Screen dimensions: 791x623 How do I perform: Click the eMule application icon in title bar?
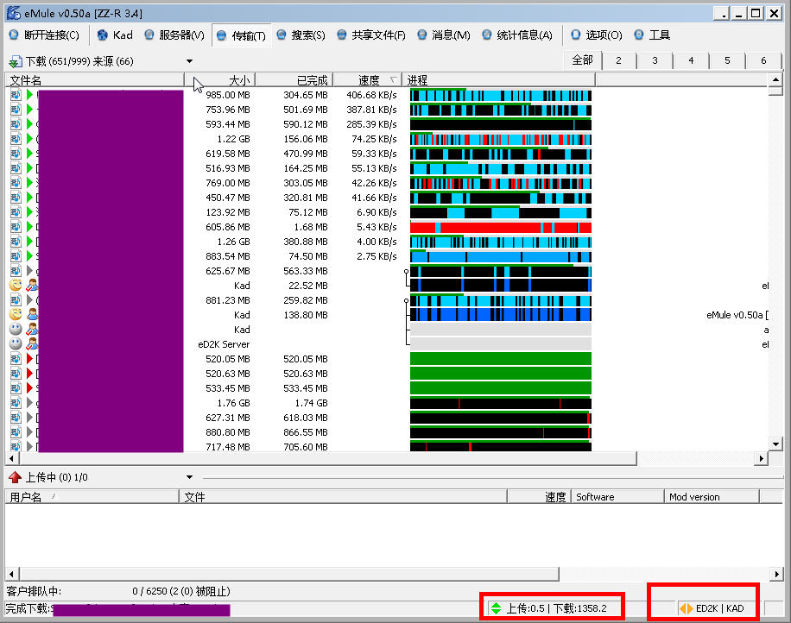tap(14, 13)
